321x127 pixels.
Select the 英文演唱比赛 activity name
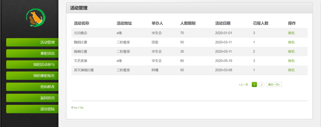coord(84,70)
